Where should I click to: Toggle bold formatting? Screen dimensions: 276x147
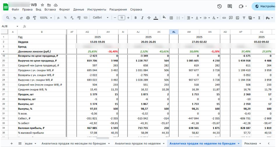136,17
